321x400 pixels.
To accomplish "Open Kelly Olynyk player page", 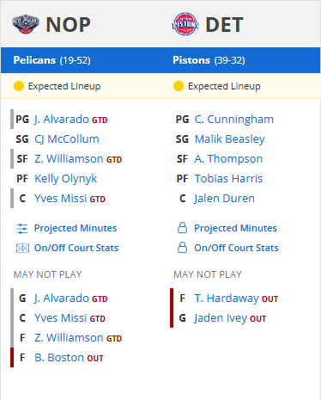I will [65, 179].
